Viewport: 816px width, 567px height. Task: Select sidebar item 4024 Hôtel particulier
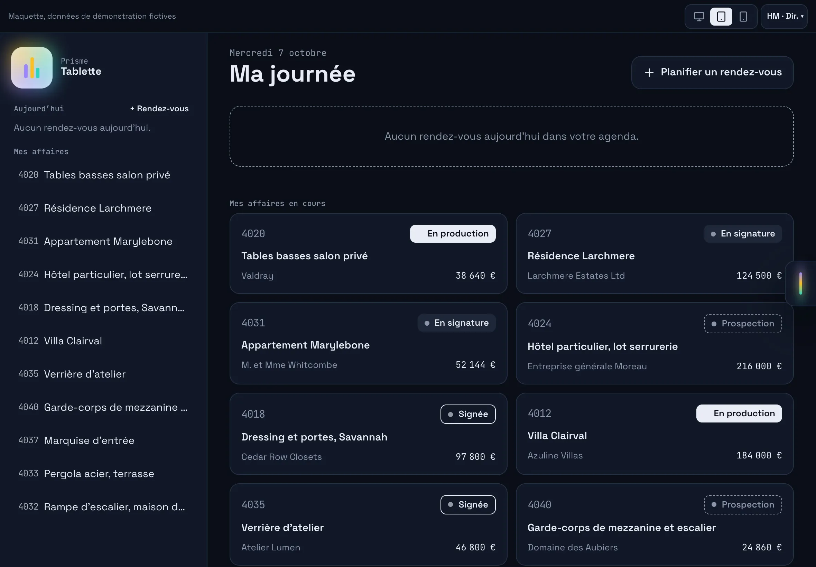103,274
